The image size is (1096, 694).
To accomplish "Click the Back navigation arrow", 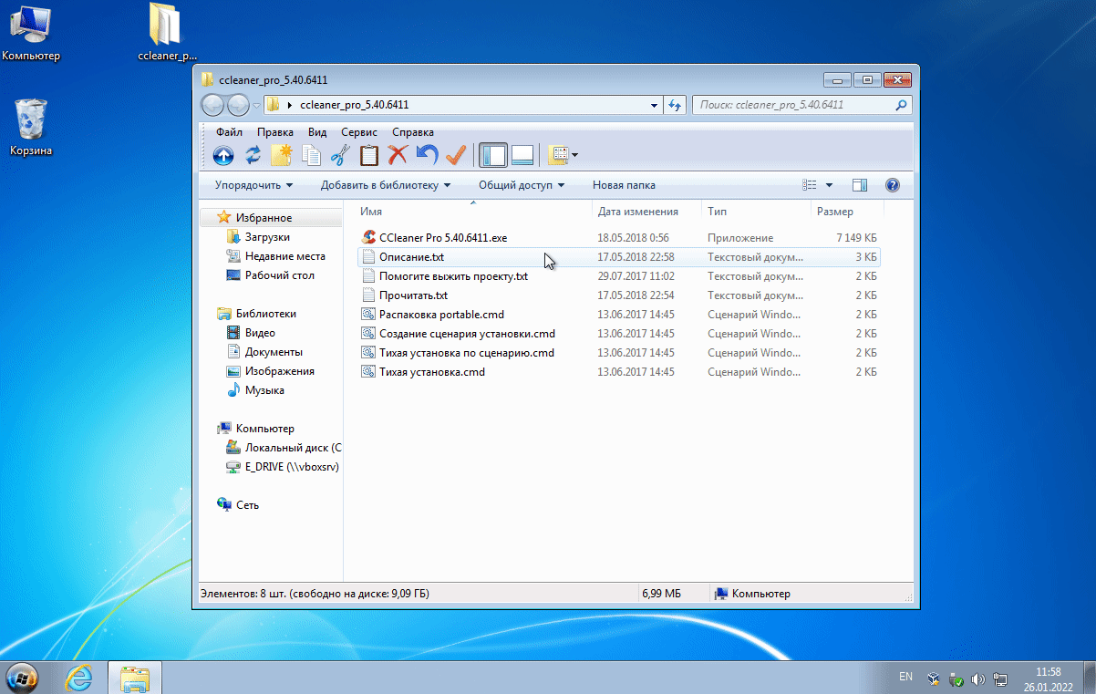I will pos(212,105).
